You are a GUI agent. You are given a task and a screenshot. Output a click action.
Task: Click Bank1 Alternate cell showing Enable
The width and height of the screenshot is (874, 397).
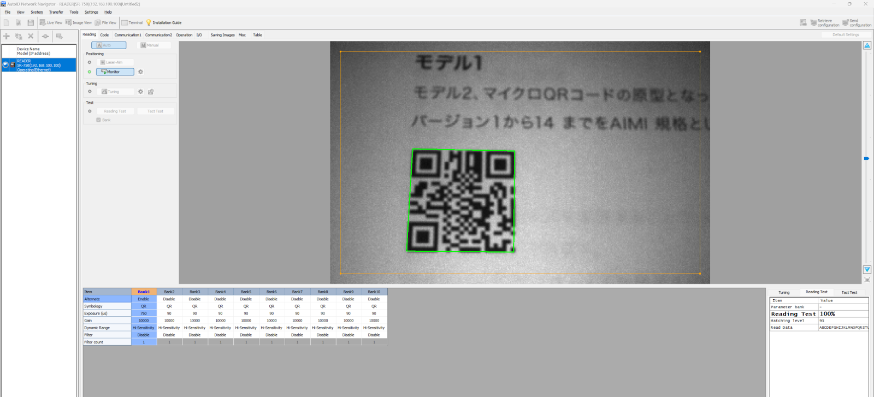point(144,299)
